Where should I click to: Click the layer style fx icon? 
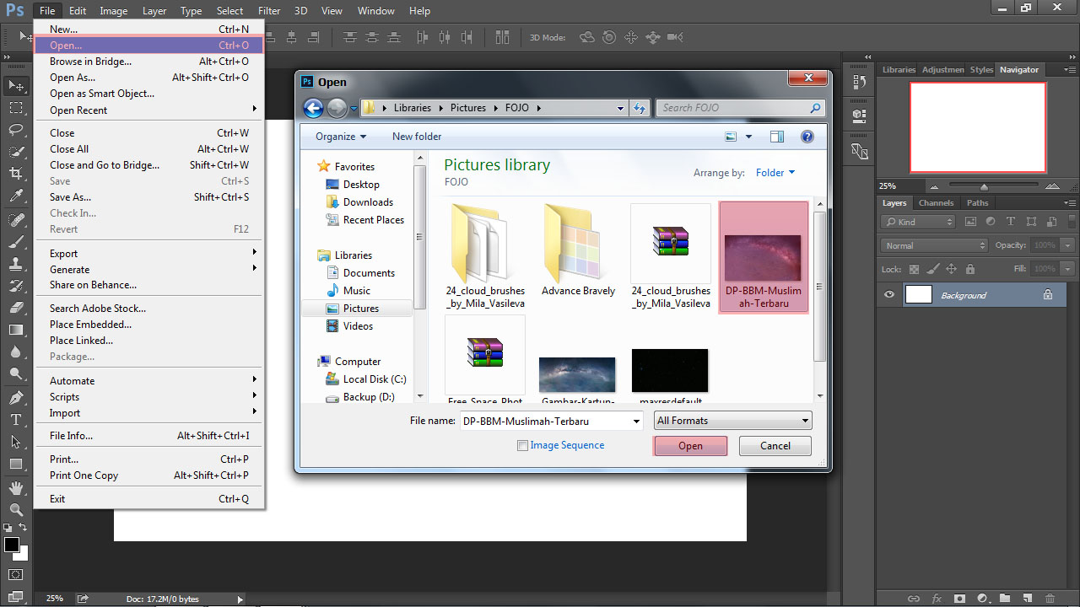click(x=937, y=599)
